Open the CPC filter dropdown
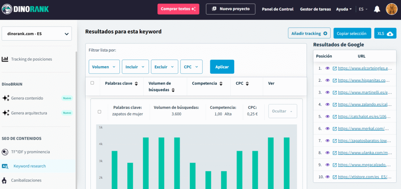 [x=191, y=67]
